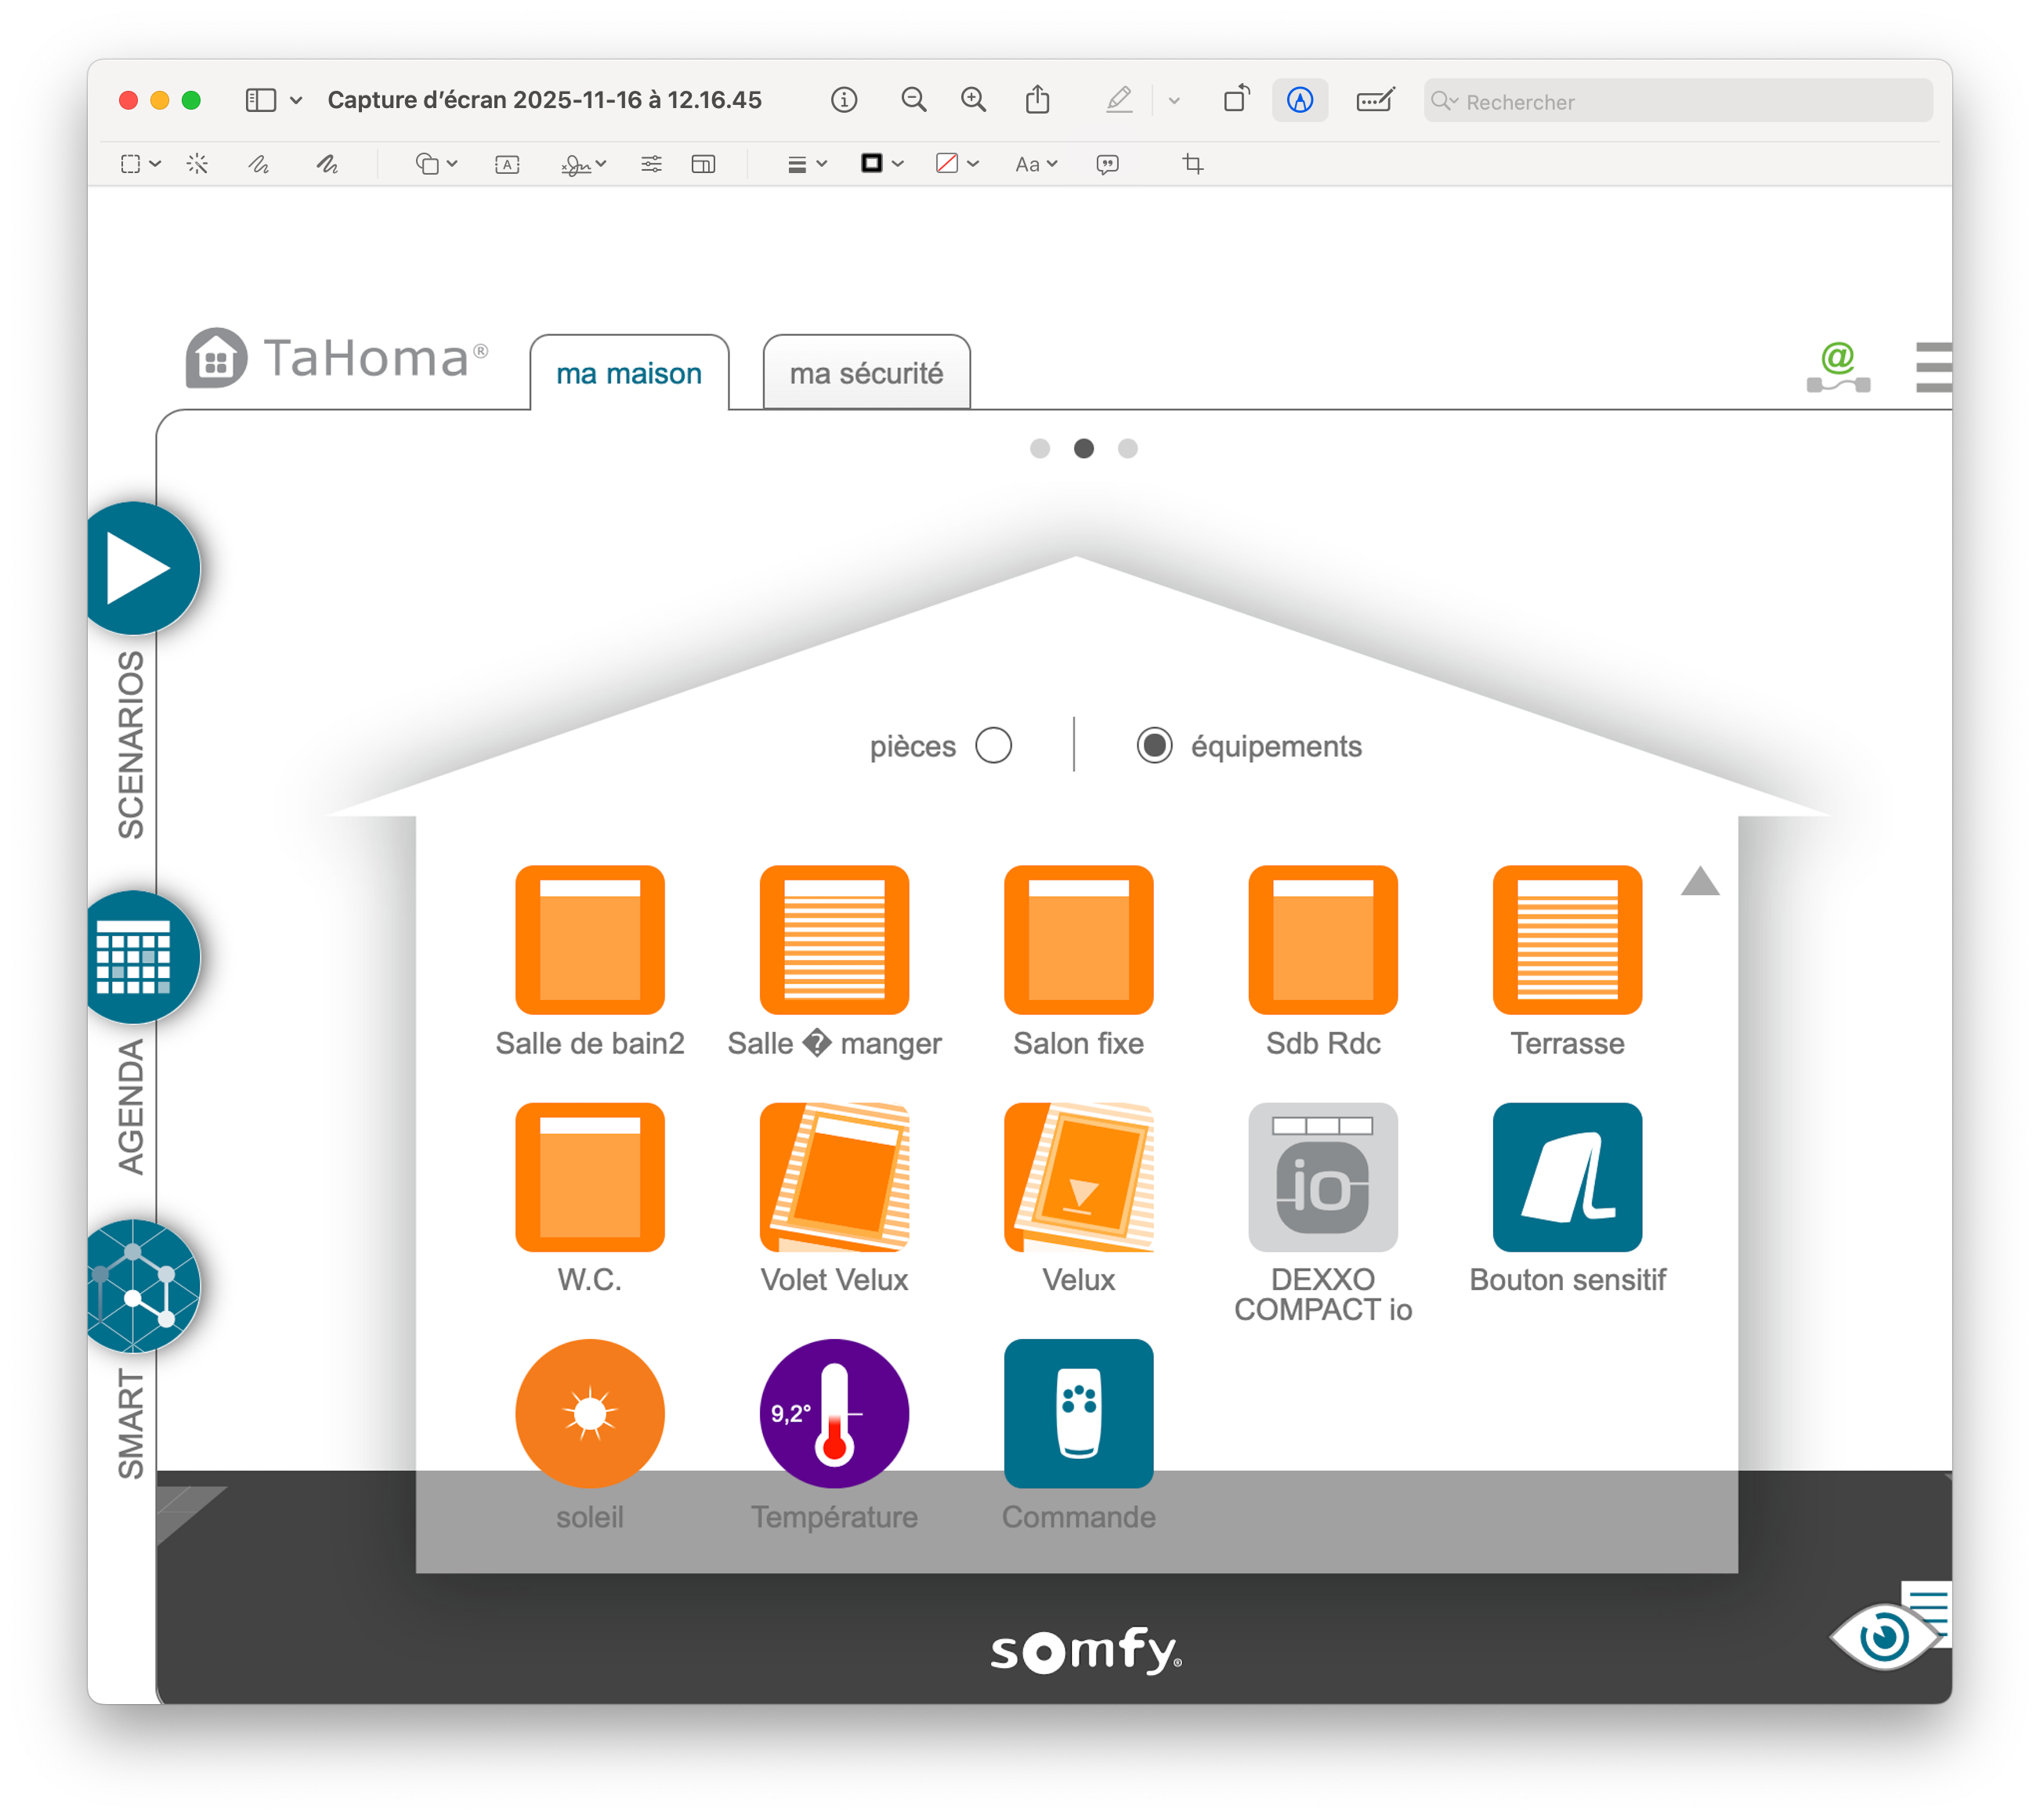This screenshot has width=2040, height=1820.
Task: Click the Bouton sensitif device icon
Action: [x=1566, y=1177]
